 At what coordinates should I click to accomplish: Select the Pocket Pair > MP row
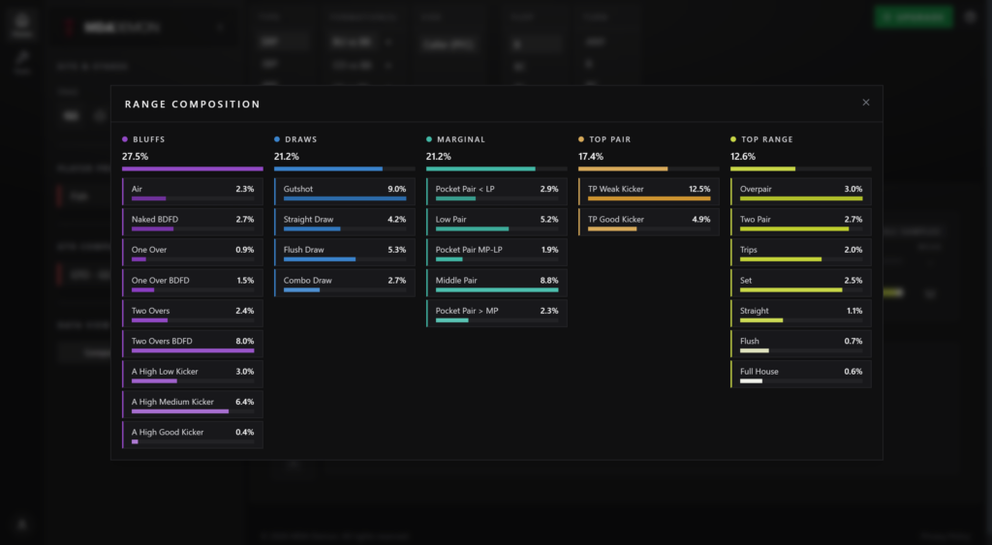click(497, 313)
